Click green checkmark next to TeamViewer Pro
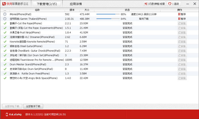199x119 pixels. [5, 60]
